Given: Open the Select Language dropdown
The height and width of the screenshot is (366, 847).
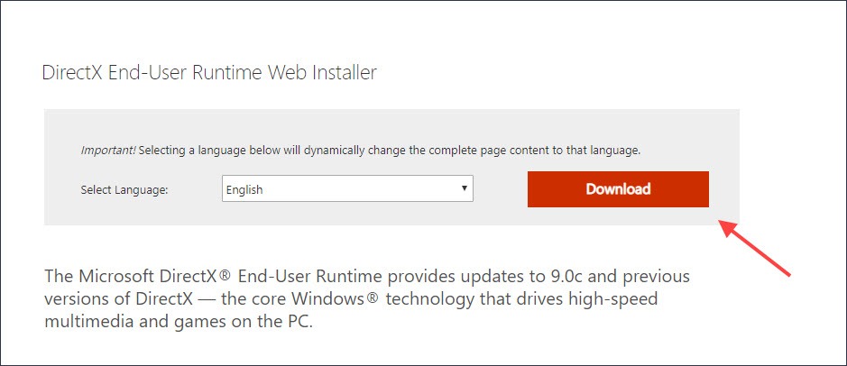Looking at the screenshot, I should [x=347, y=189].
